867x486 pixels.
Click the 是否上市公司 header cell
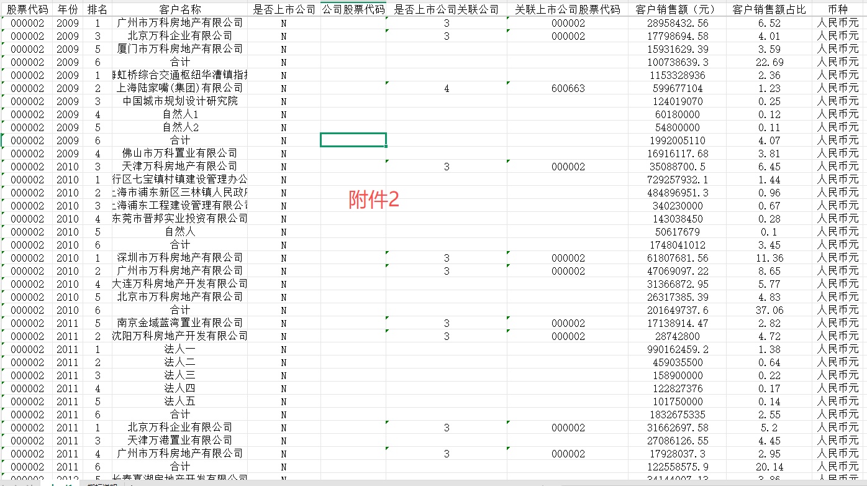coord(284,10)
